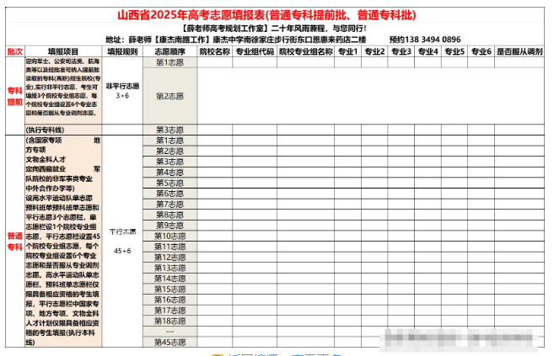Select the 专业组代码 header cell

click(x=254, y=52)
